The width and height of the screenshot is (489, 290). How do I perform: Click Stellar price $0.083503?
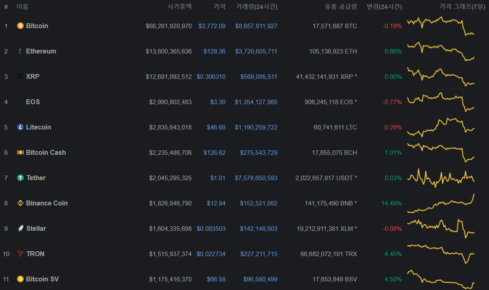211,228
